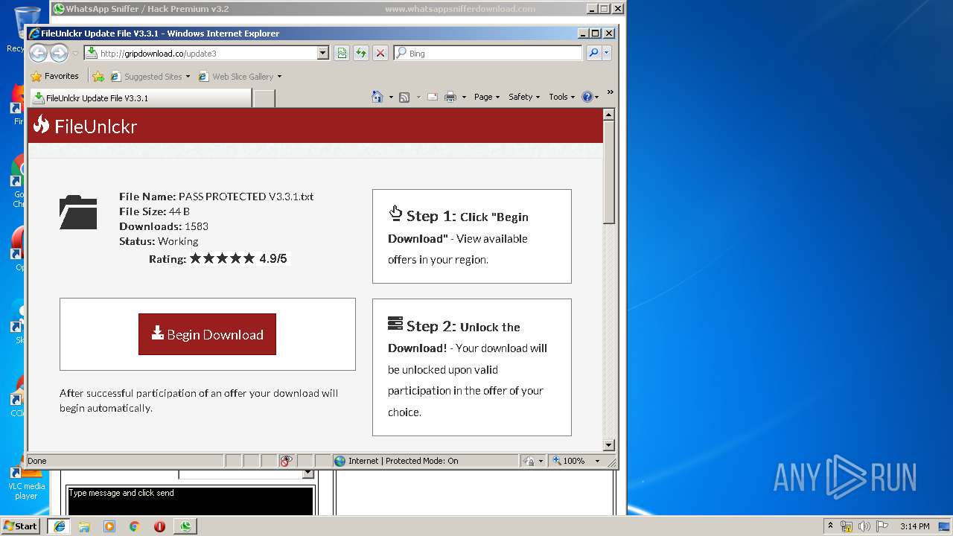This screenshot has height=536, width=953.
Task: Click the "PASS PROTECTED V3.3.1.txt" file name
Action: pyautogui.click(x=246, y=197)
